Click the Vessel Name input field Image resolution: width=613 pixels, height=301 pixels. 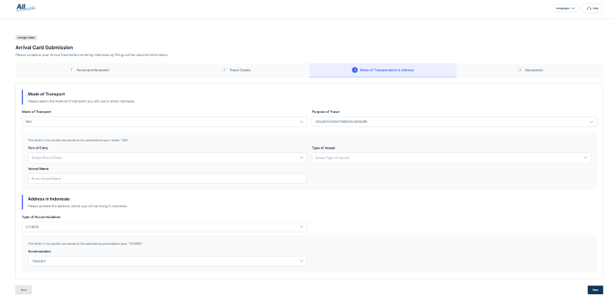(167, 178)
